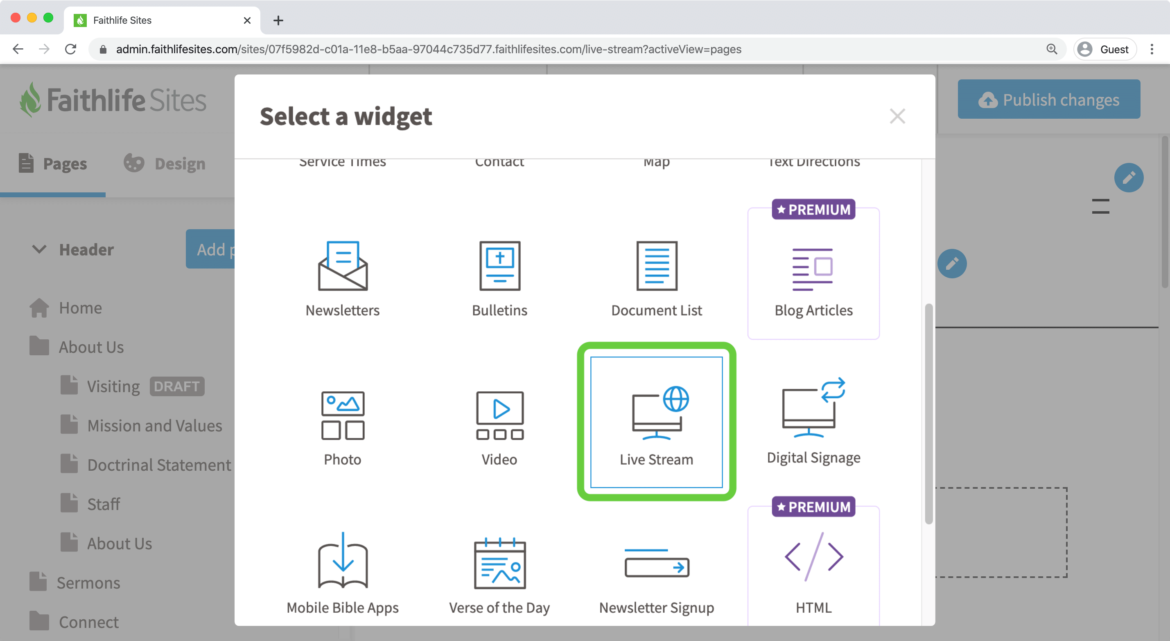
Task: Click the forward navigation arrow
Action: coord(44,49)
